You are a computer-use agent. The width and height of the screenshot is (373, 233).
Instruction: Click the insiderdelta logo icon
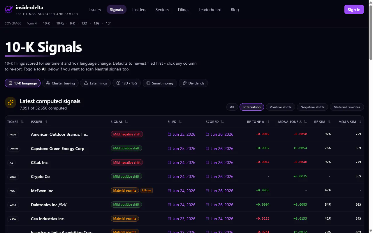pyautogui.click(x=9, y=10)
